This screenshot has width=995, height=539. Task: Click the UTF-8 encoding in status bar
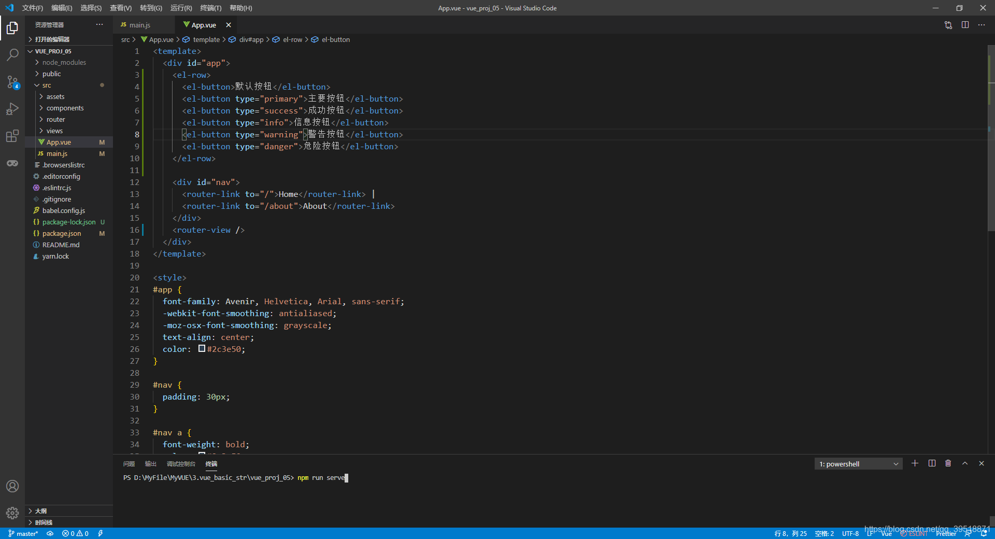(850, 533)
